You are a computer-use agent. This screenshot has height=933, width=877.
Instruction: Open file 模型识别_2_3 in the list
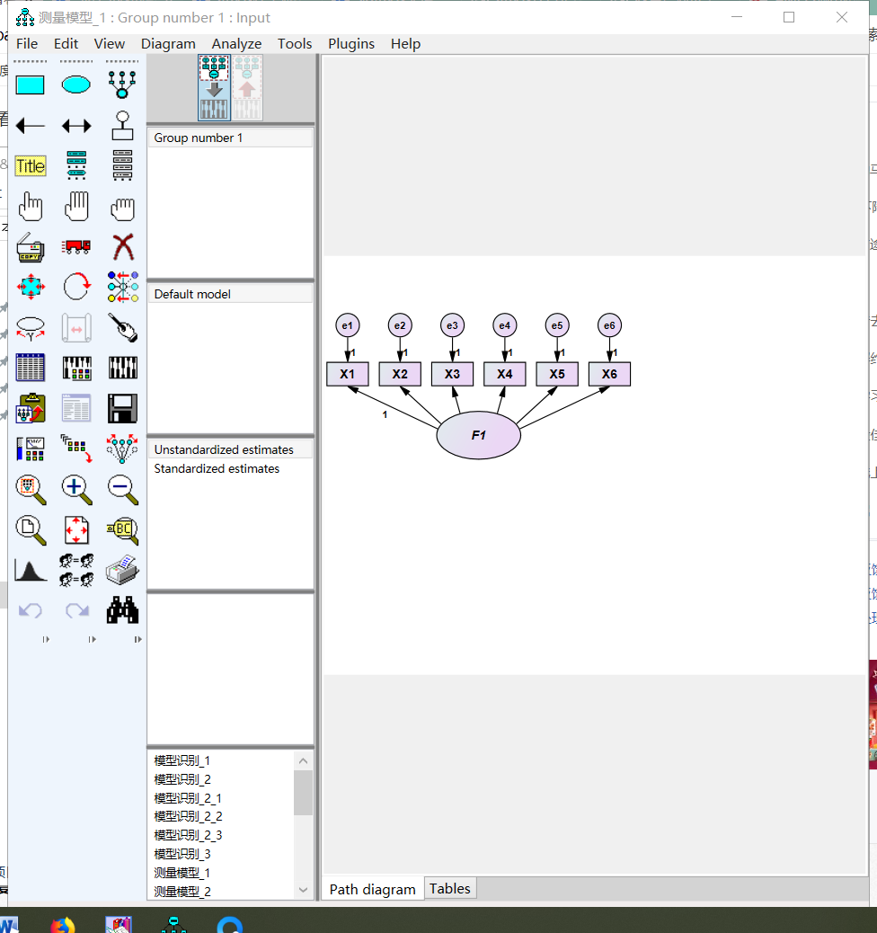[188, 835]
